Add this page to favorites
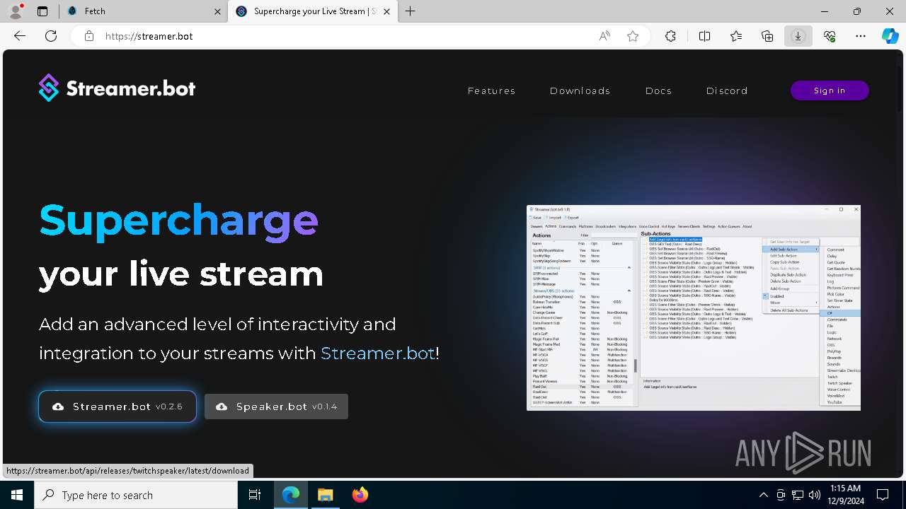The image size is (906, 509). (x=633, y=36)
